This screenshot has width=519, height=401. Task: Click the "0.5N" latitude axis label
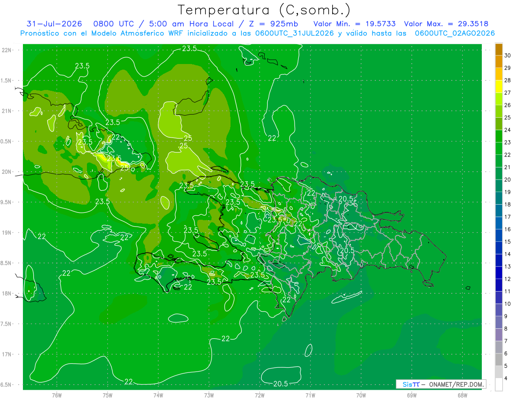pyautogui.click(x=6, y=141)
